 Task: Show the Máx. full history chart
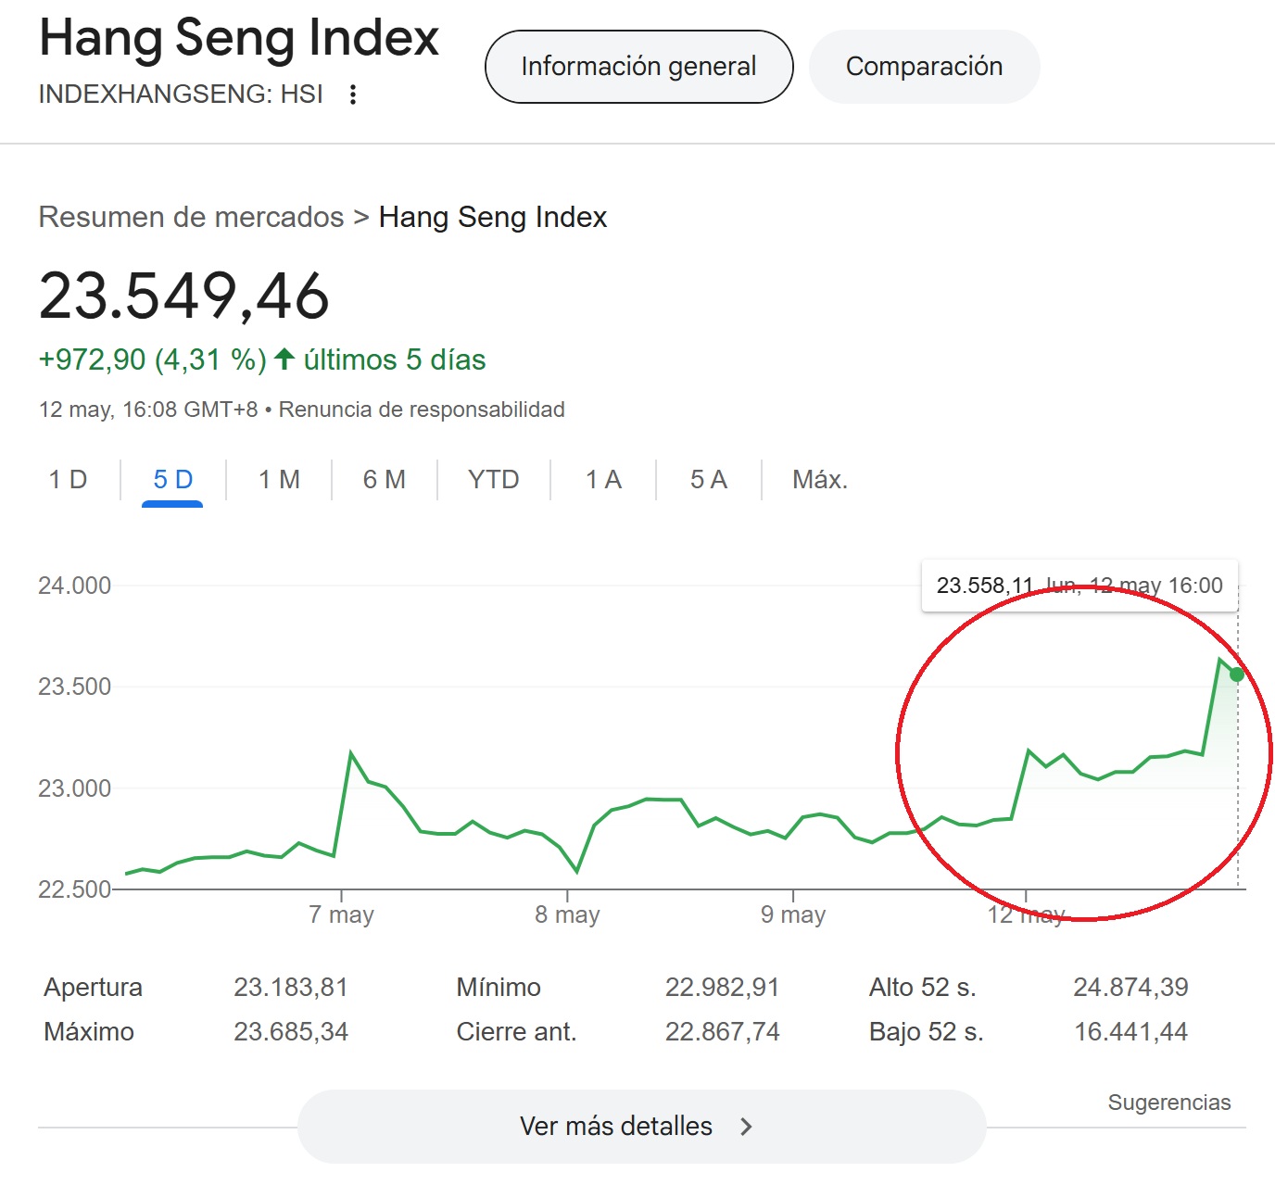tap(819, 480)
